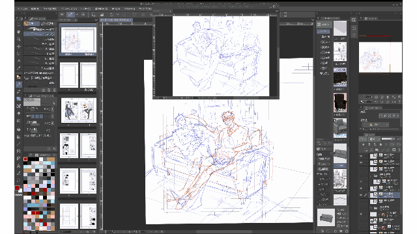Open the Filter menu
Viewport: 417px width, 234px height.
(x=130, y=8)
